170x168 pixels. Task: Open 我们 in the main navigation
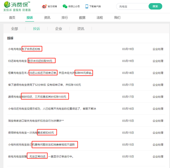(x=117, y=18)
